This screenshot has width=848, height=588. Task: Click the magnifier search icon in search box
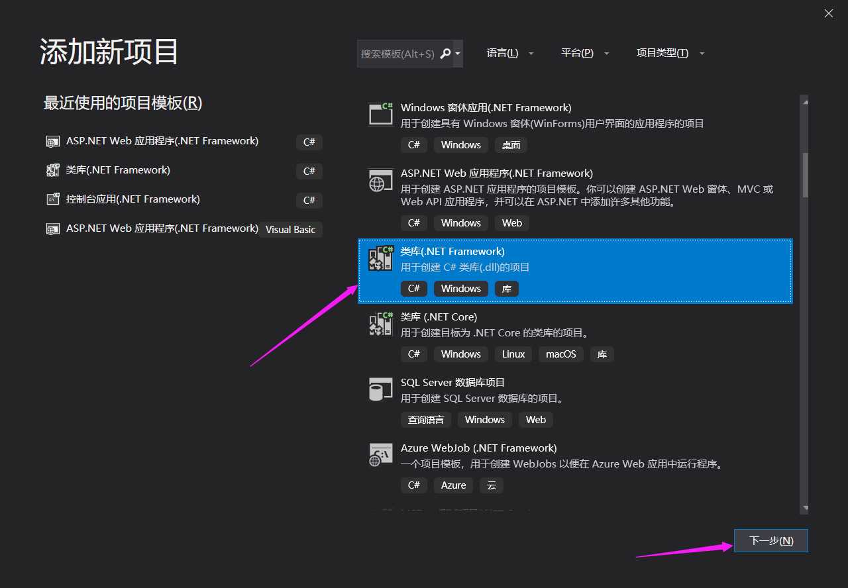445,53
